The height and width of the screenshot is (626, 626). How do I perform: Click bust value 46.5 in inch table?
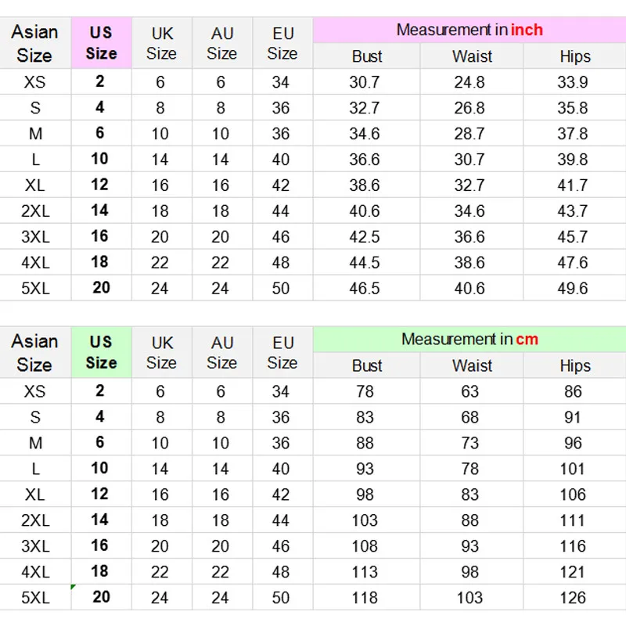[365, 288]
